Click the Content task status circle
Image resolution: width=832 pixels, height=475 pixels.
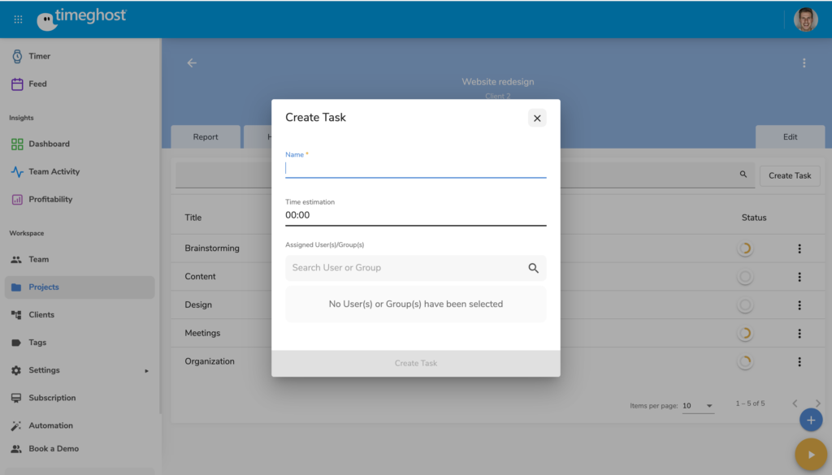tap(744, 277)
